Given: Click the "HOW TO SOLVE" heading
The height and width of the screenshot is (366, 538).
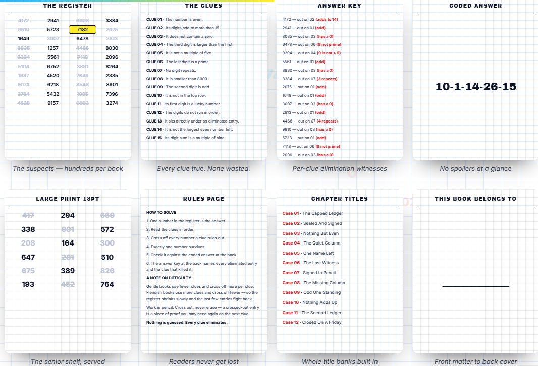Looking at the screenshot, I should pos(161,212).
